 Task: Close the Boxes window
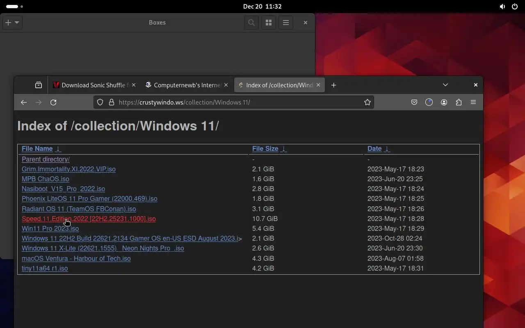(306, 23)
